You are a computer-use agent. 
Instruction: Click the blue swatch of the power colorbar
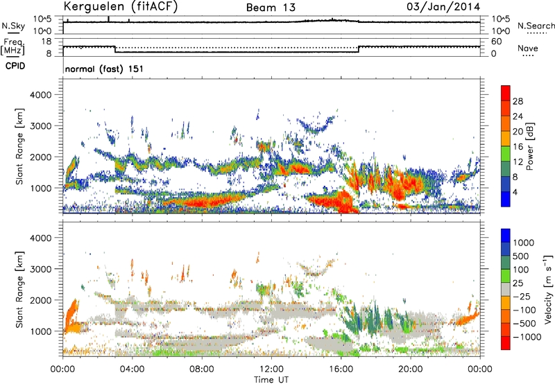(506, 200)
